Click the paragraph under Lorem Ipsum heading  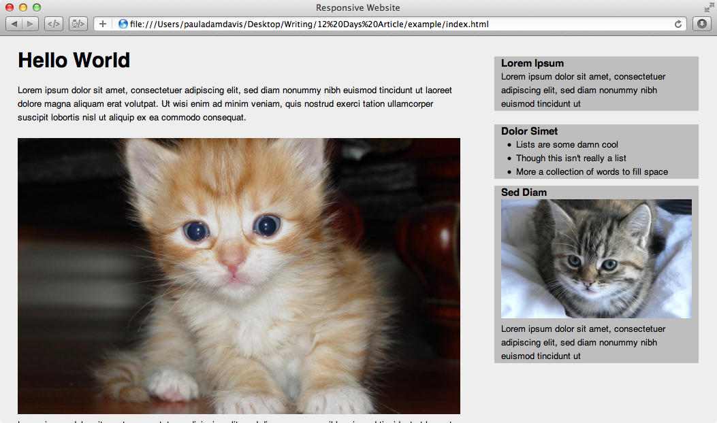coord(583,90)
